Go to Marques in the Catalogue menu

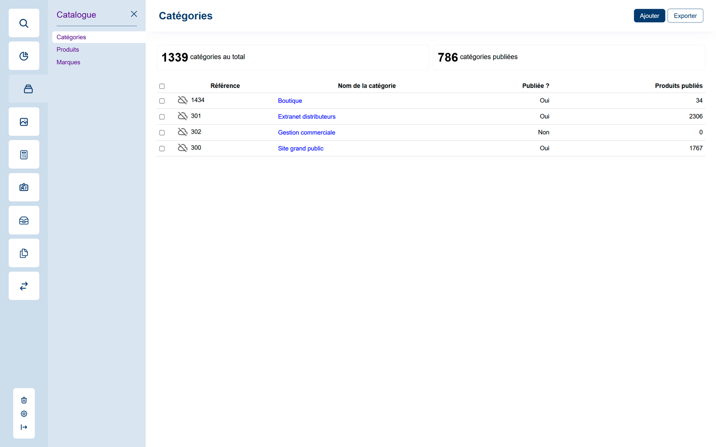[68, 62]
